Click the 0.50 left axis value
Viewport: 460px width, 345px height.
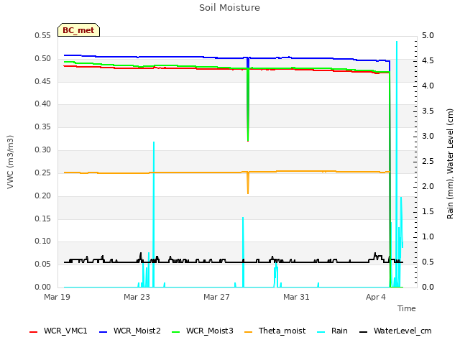pyautogui.click(x=42, y=58)
